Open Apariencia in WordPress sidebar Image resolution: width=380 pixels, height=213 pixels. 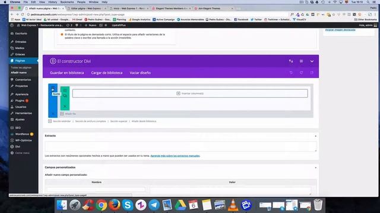click(22, 94)
